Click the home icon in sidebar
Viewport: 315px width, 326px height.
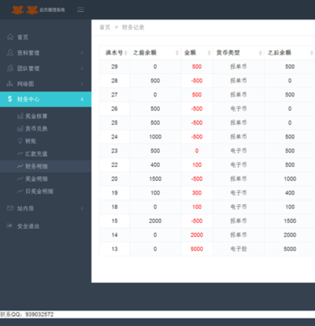point(10,37)
